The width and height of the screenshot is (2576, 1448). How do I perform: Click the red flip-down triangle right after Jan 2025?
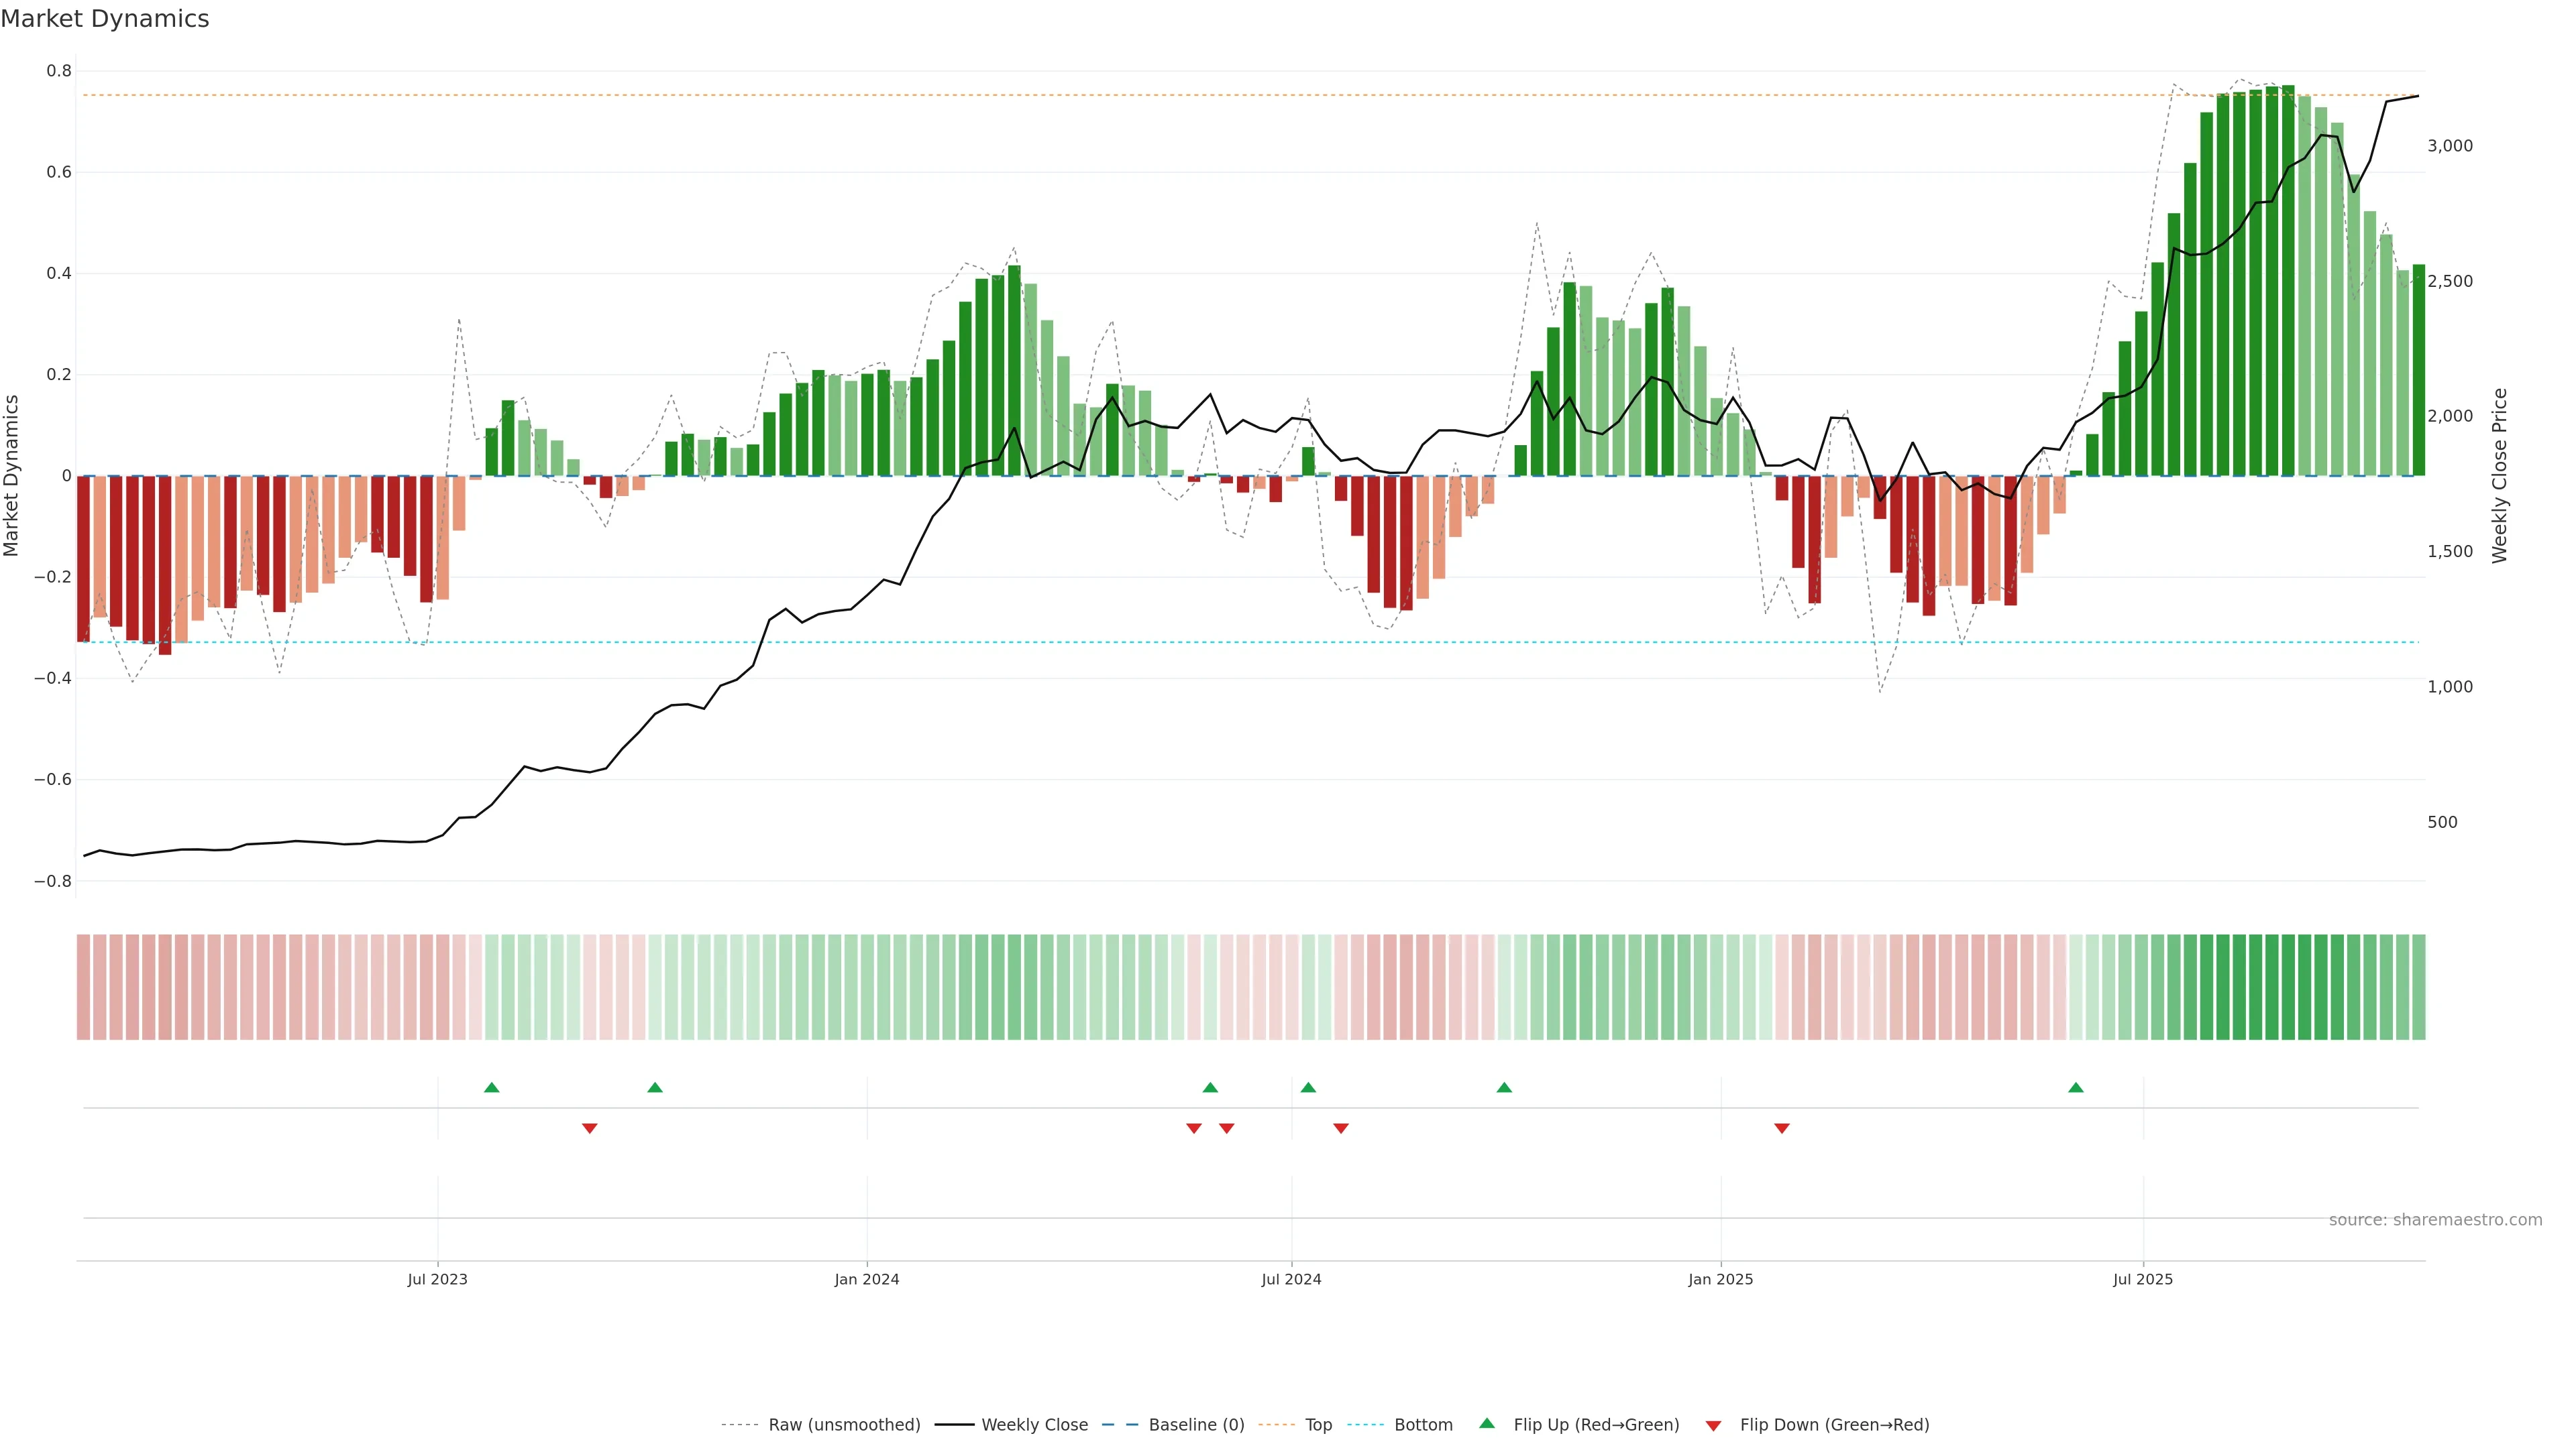1782,1128
